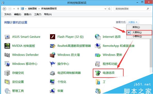
Task: Open the Personalization monitor icon
Action: pyautogui.click(x=53, y=82)
